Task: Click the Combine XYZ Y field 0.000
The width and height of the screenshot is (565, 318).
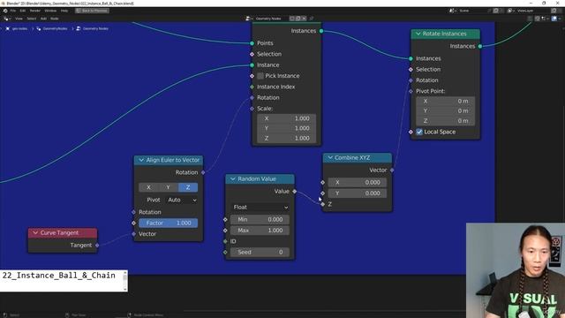Action: [357, 193]
